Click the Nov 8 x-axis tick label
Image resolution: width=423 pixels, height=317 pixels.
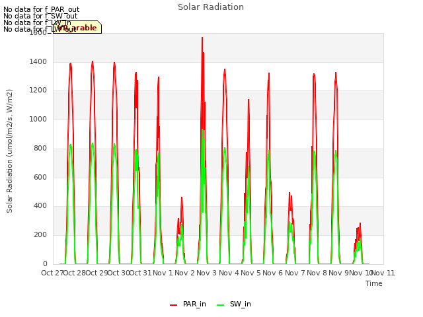pyautogui.click(x=317, y=273)
